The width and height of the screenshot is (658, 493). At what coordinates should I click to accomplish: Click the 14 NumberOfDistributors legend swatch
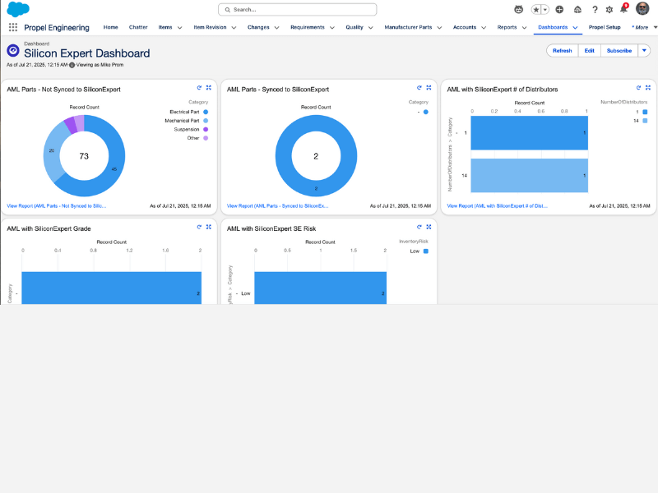646,121
